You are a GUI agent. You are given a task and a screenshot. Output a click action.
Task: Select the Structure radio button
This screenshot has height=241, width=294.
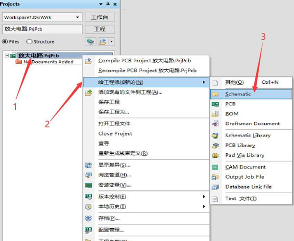(29, 42)
